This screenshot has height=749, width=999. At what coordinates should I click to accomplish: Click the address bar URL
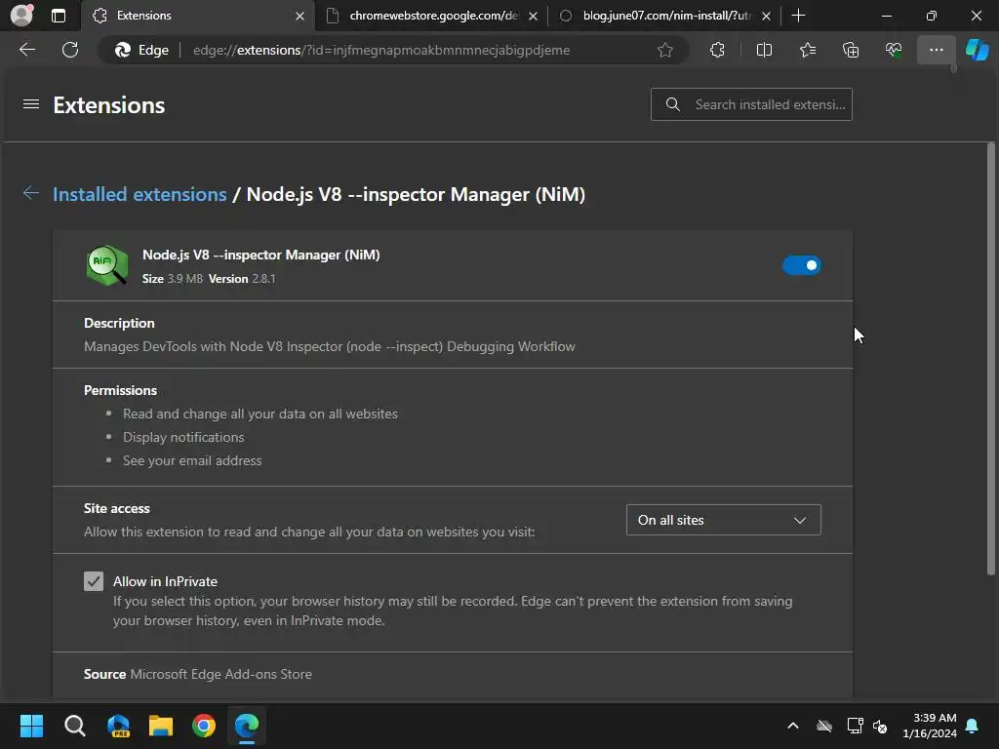click(x=381, y=50)
